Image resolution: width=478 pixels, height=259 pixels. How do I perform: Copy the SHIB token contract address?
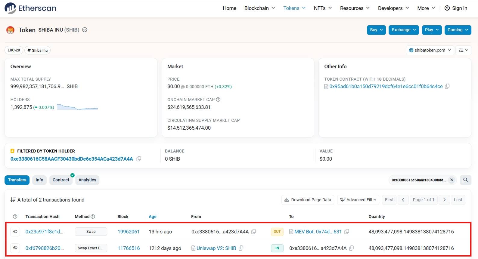447,86
